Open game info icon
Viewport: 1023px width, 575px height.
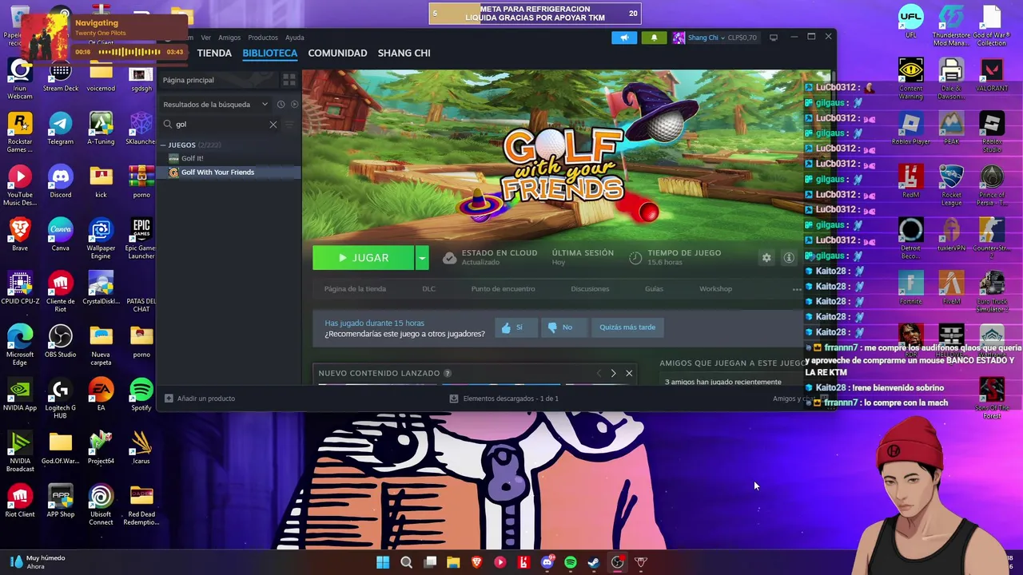[789, 258]
